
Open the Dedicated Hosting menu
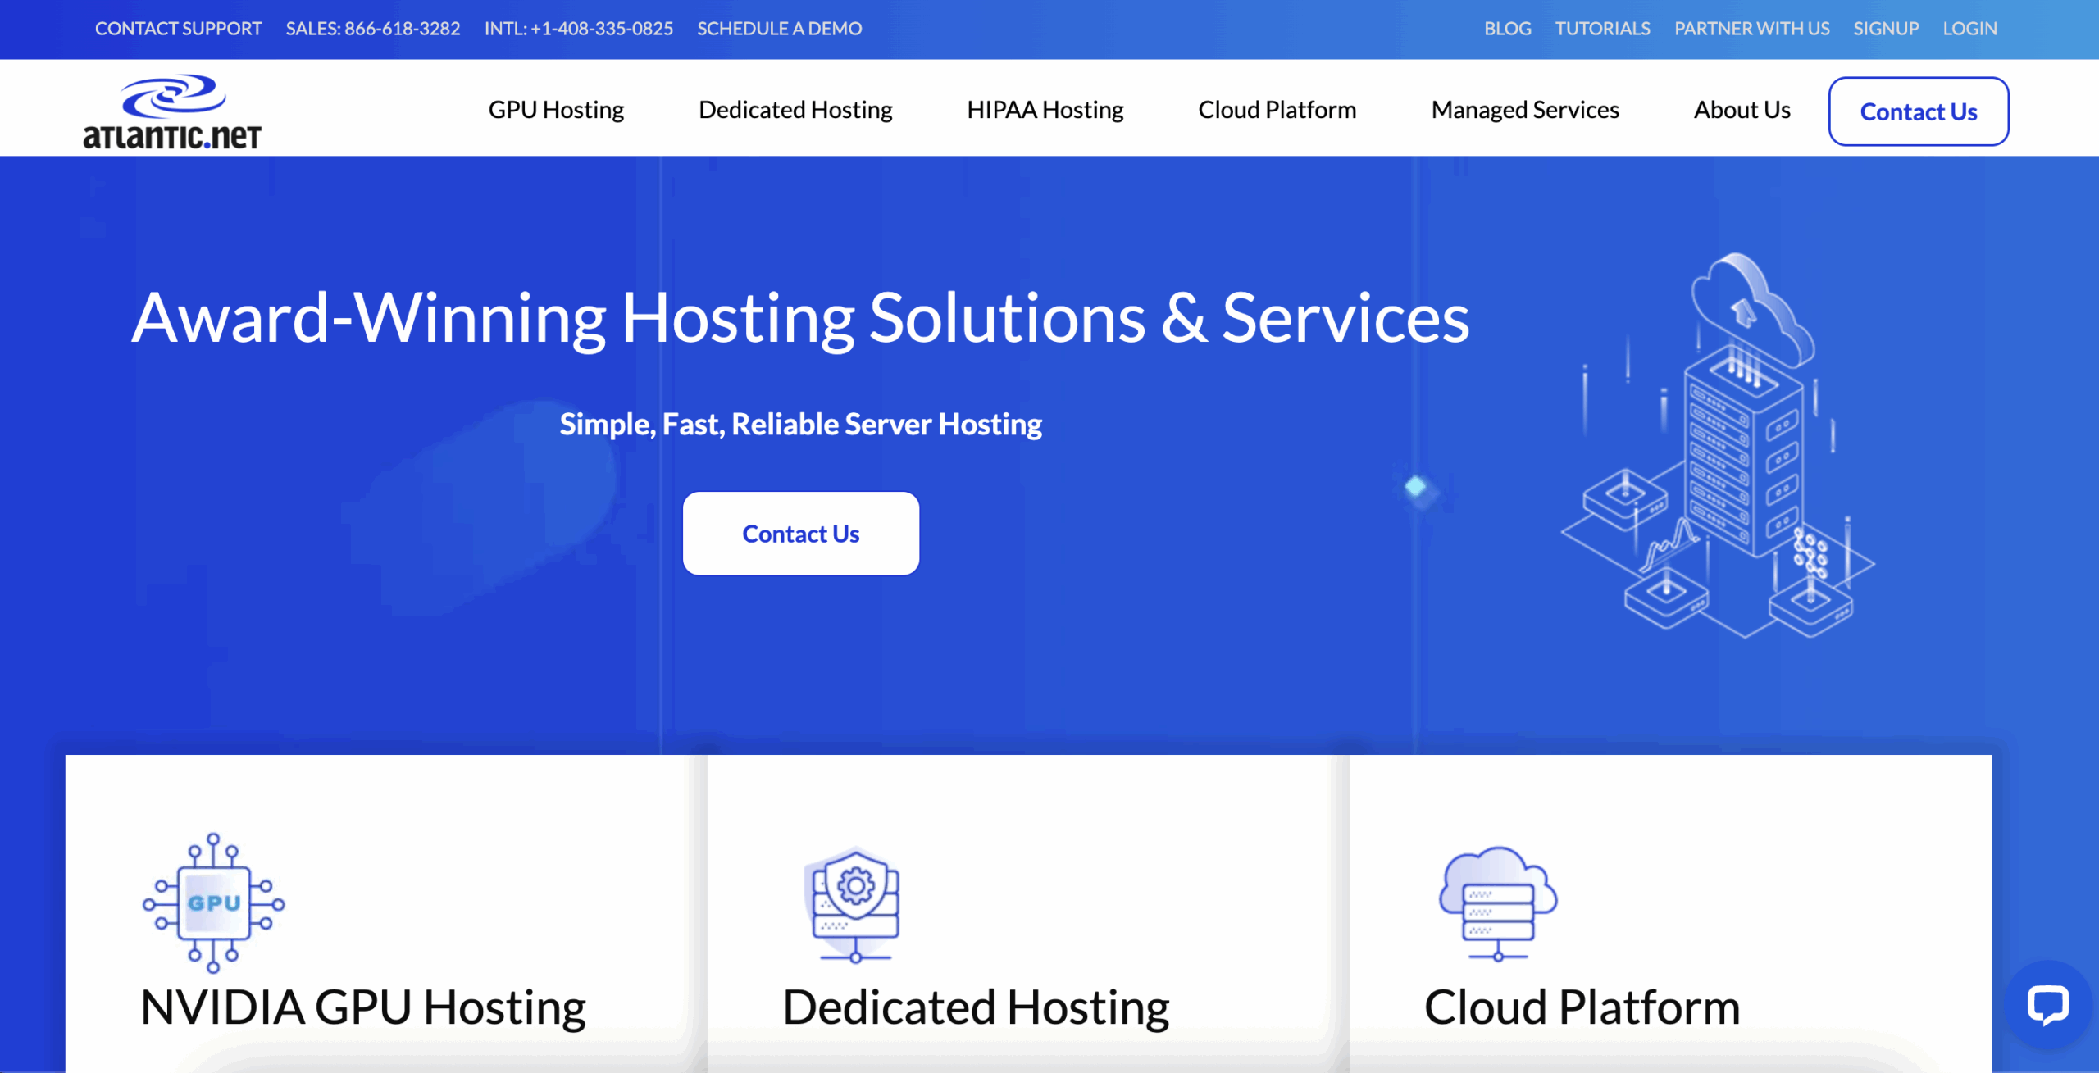[x=795, y=110]
